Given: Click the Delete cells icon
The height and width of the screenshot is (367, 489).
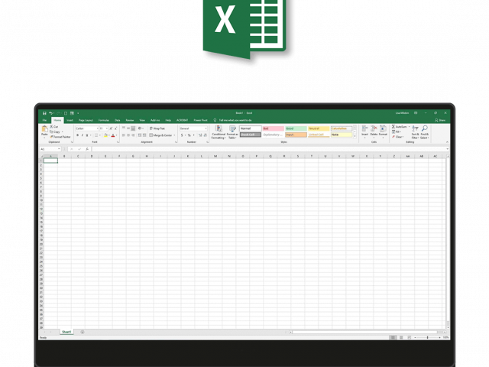Looking at the screenshot, I should (374, 130).
